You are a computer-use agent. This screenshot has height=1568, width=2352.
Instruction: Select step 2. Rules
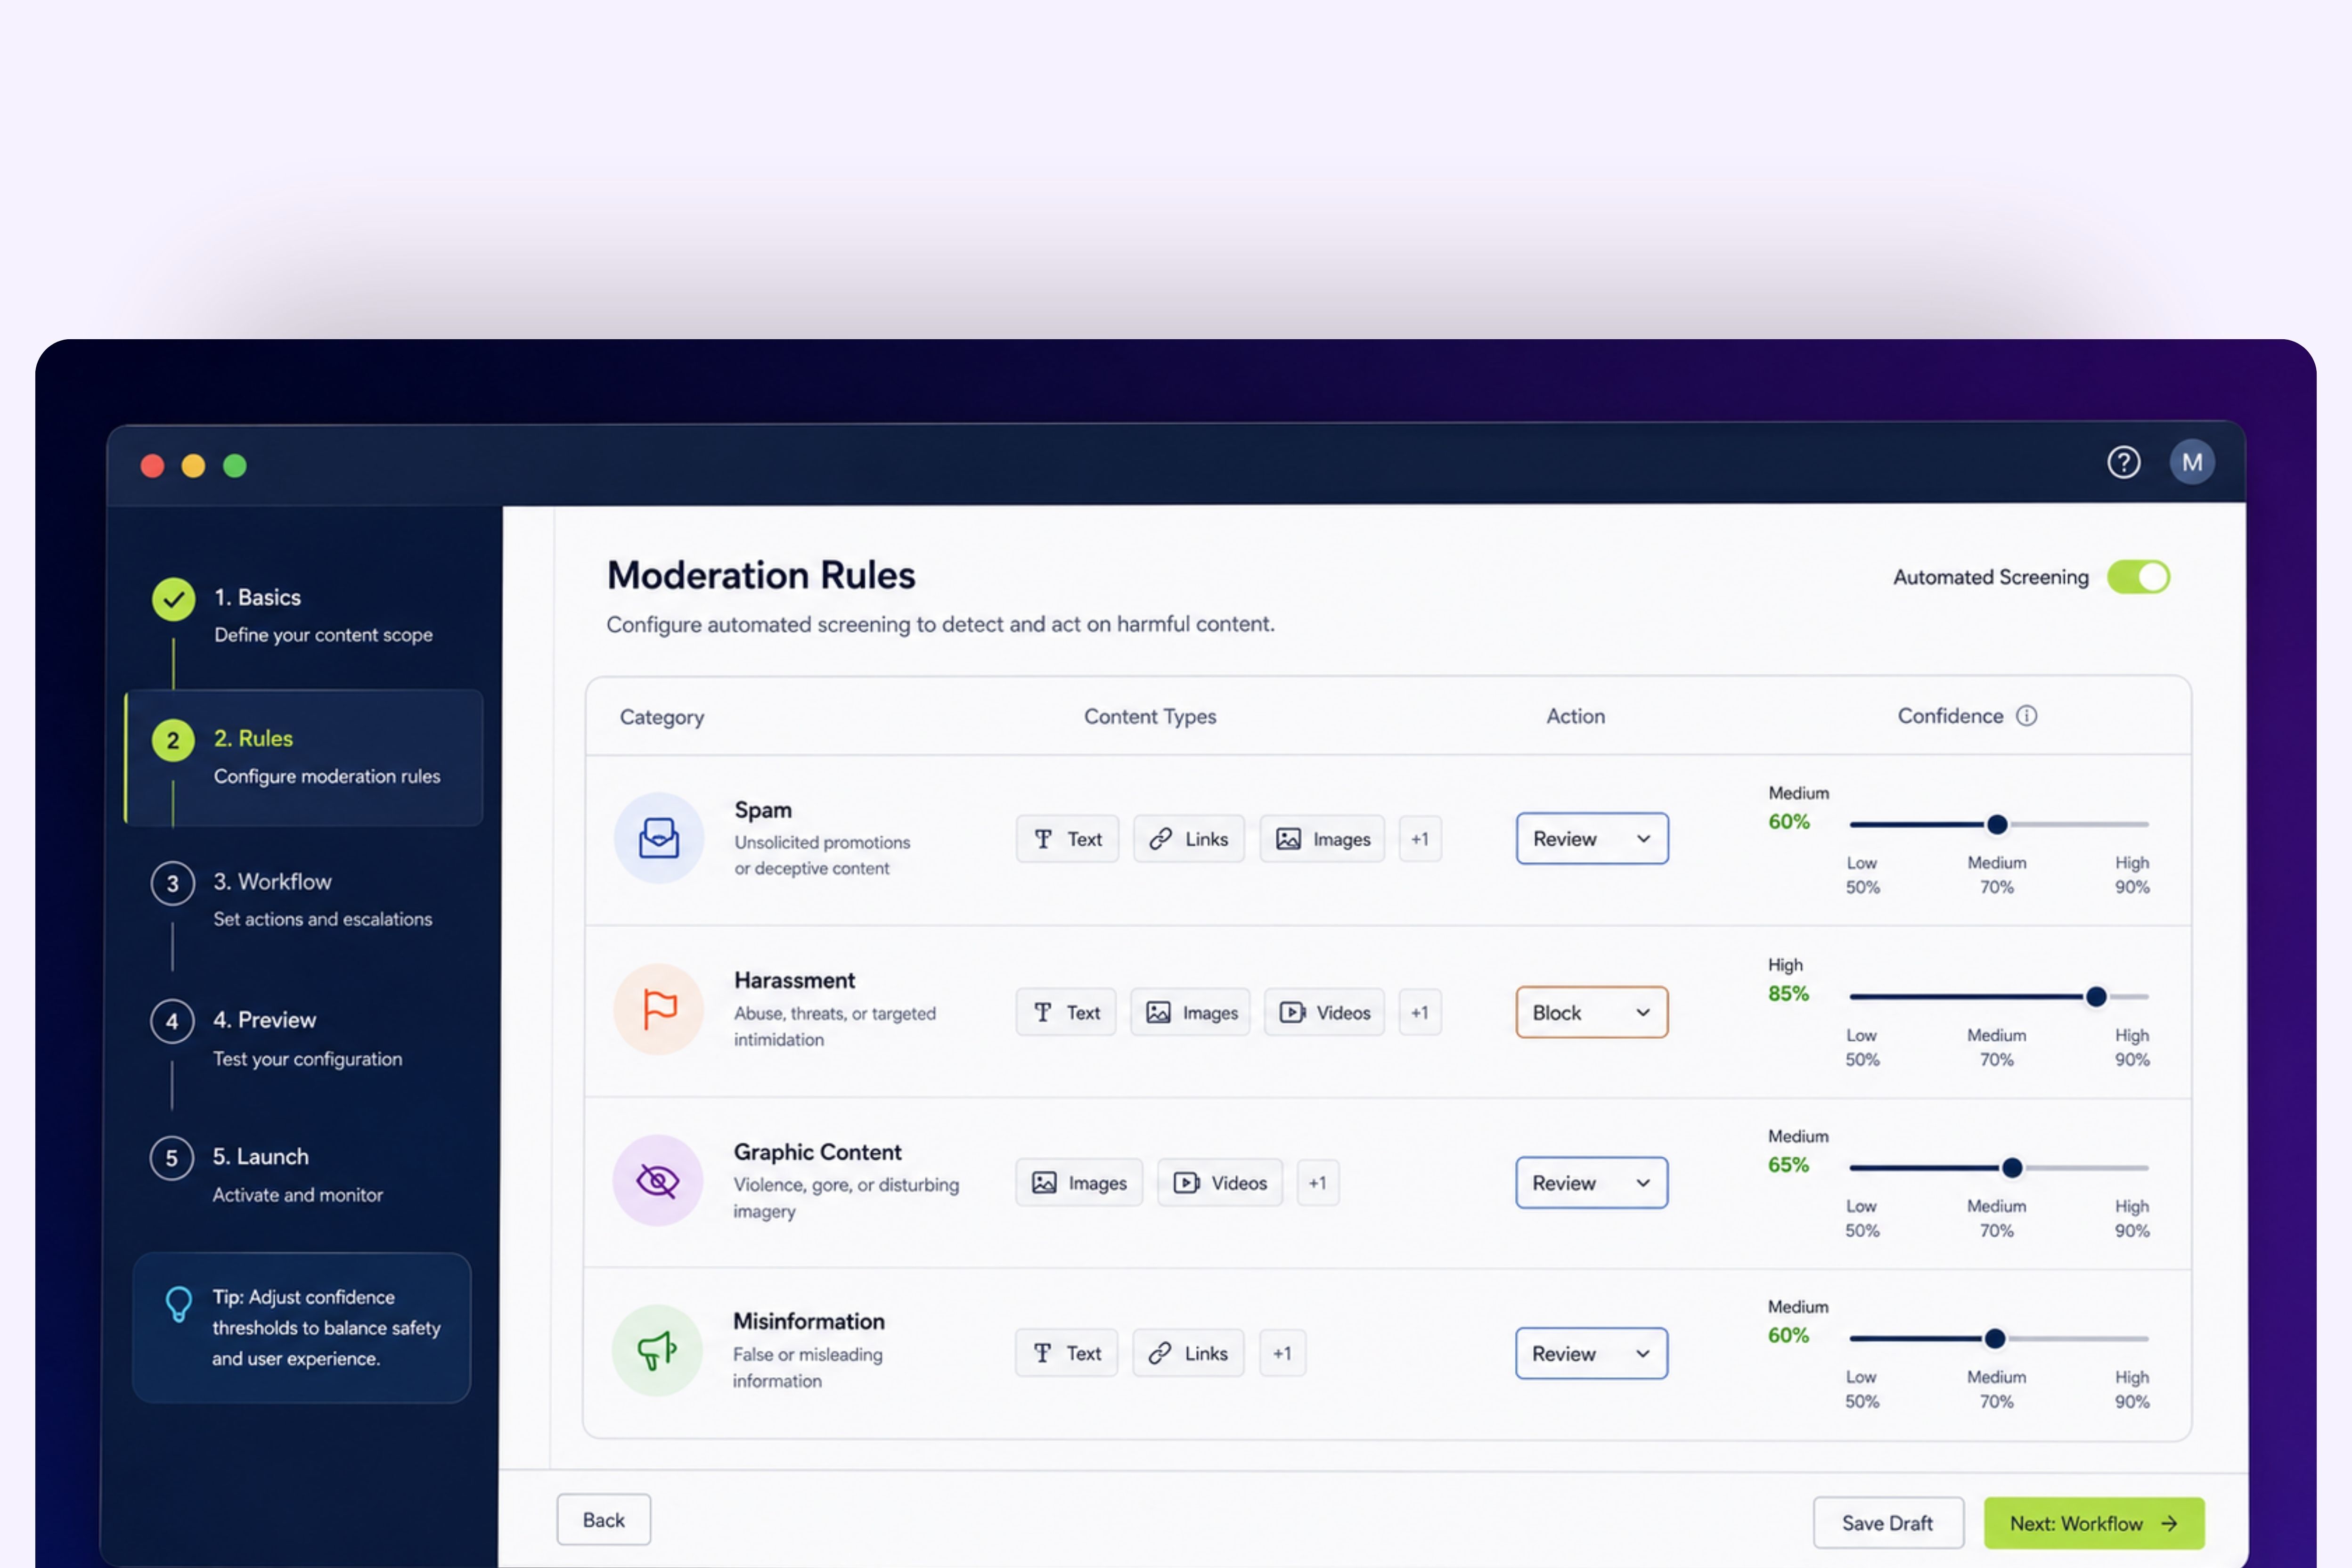point(303,757)
